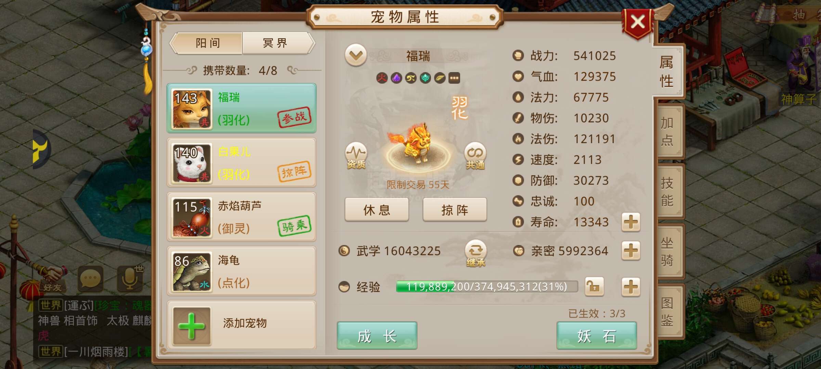Toggle pet to 休息 rest state

click(377, 209)
